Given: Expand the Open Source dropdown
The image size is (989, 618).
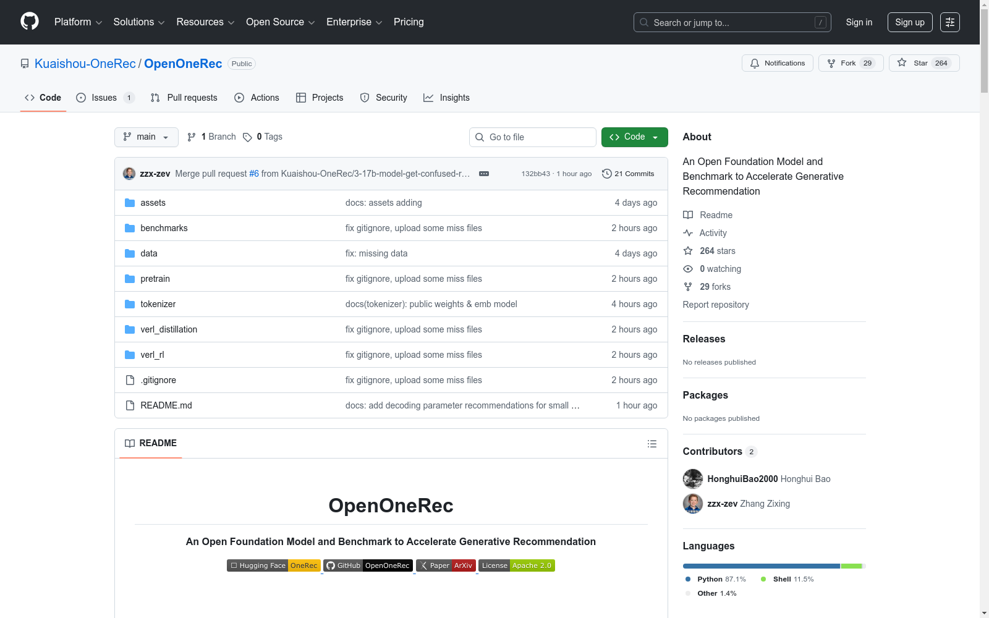Looking at the screenshot, I should pos(281,22).
